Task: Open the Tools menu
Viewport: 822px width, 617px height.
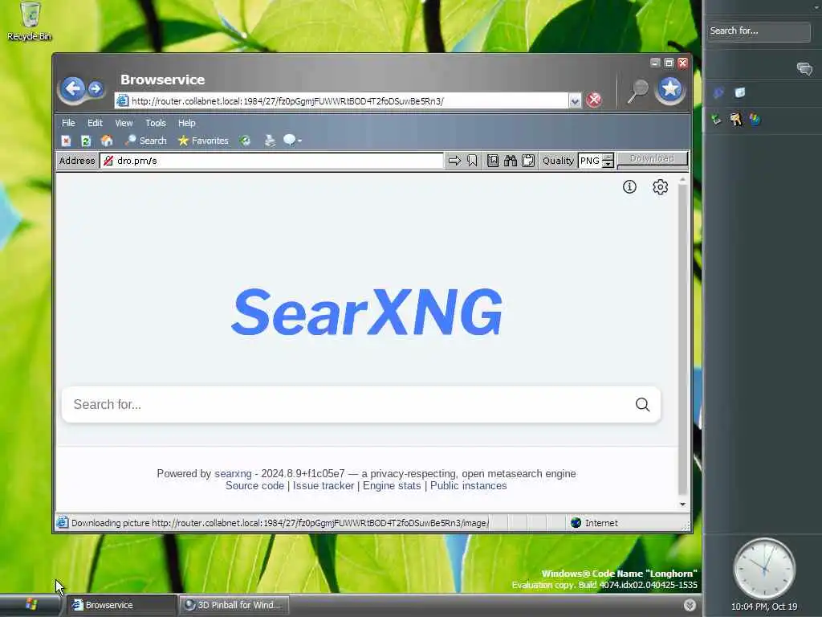Action: (x=156, y=123)
